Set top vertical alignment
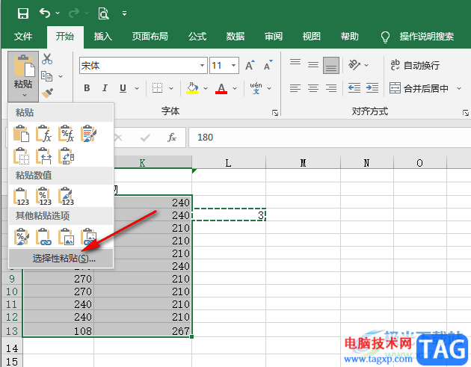This screenshot has height=367, width=471. tap(295, 62)
